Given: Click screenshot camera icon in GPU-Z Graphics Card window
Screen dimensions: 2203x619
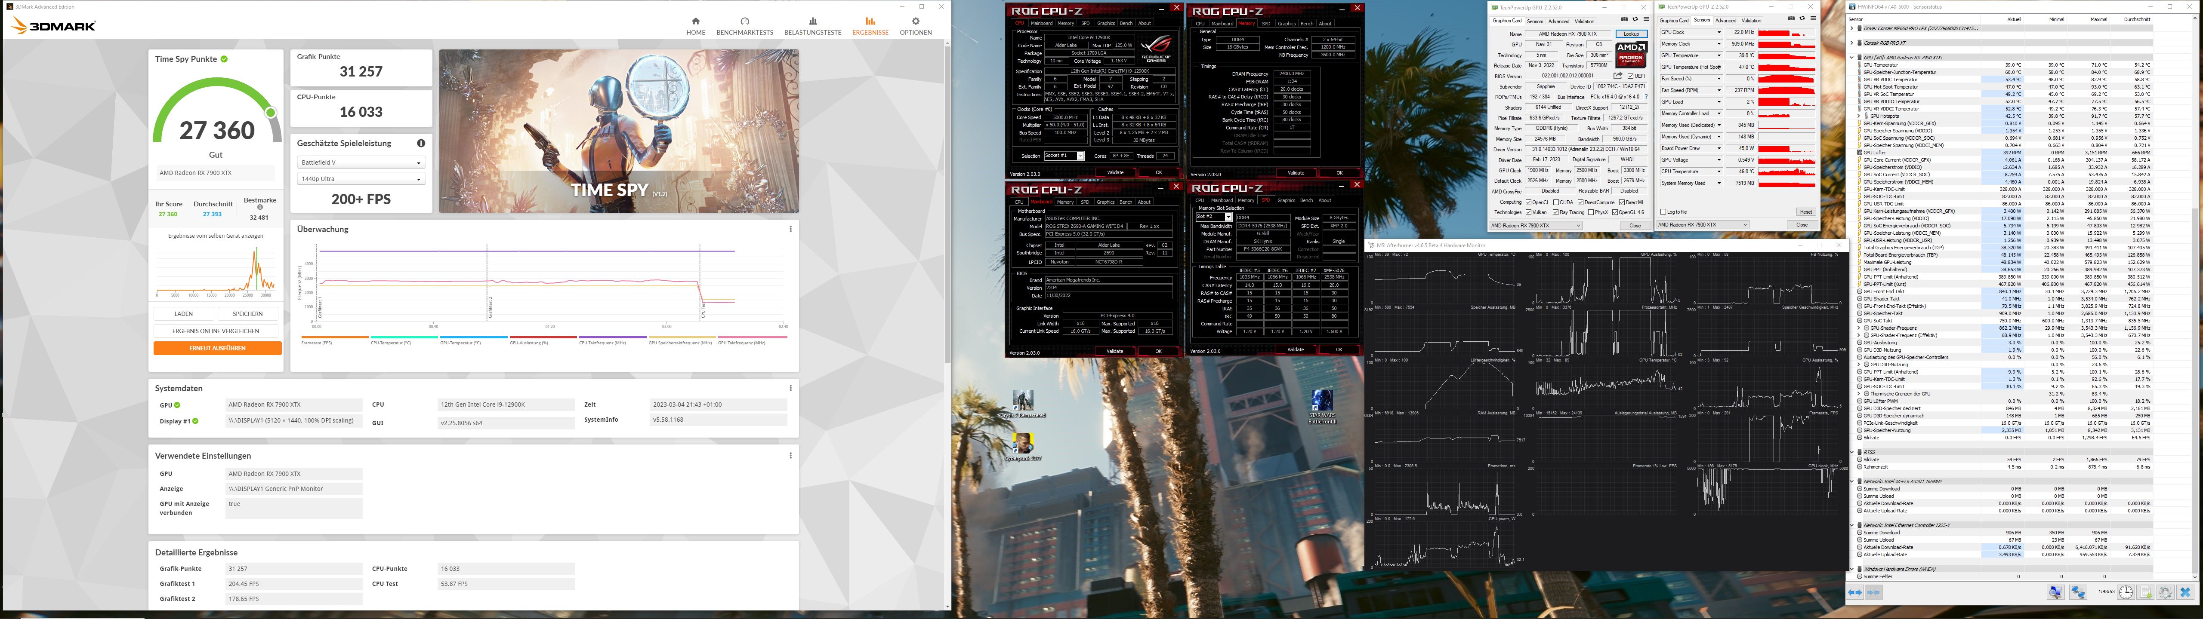Looking at the screenshot, I should point(1624,19).
